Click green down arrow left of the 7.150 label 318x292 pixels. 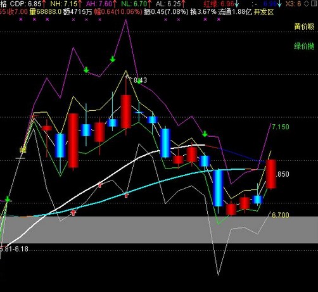[205, 134]
